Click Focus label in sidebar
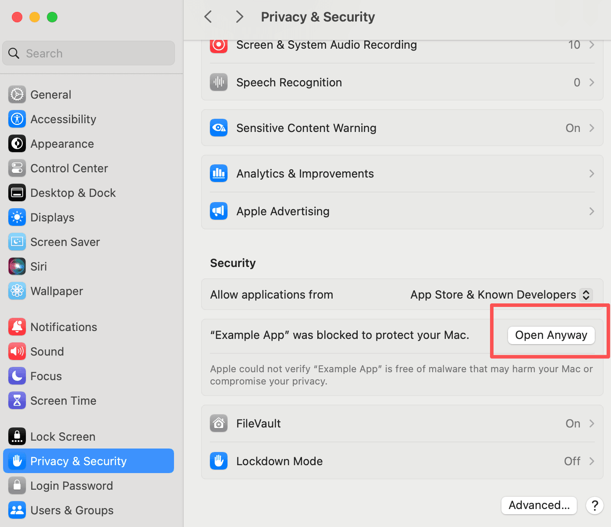611x527 pixels. point(46,376)
